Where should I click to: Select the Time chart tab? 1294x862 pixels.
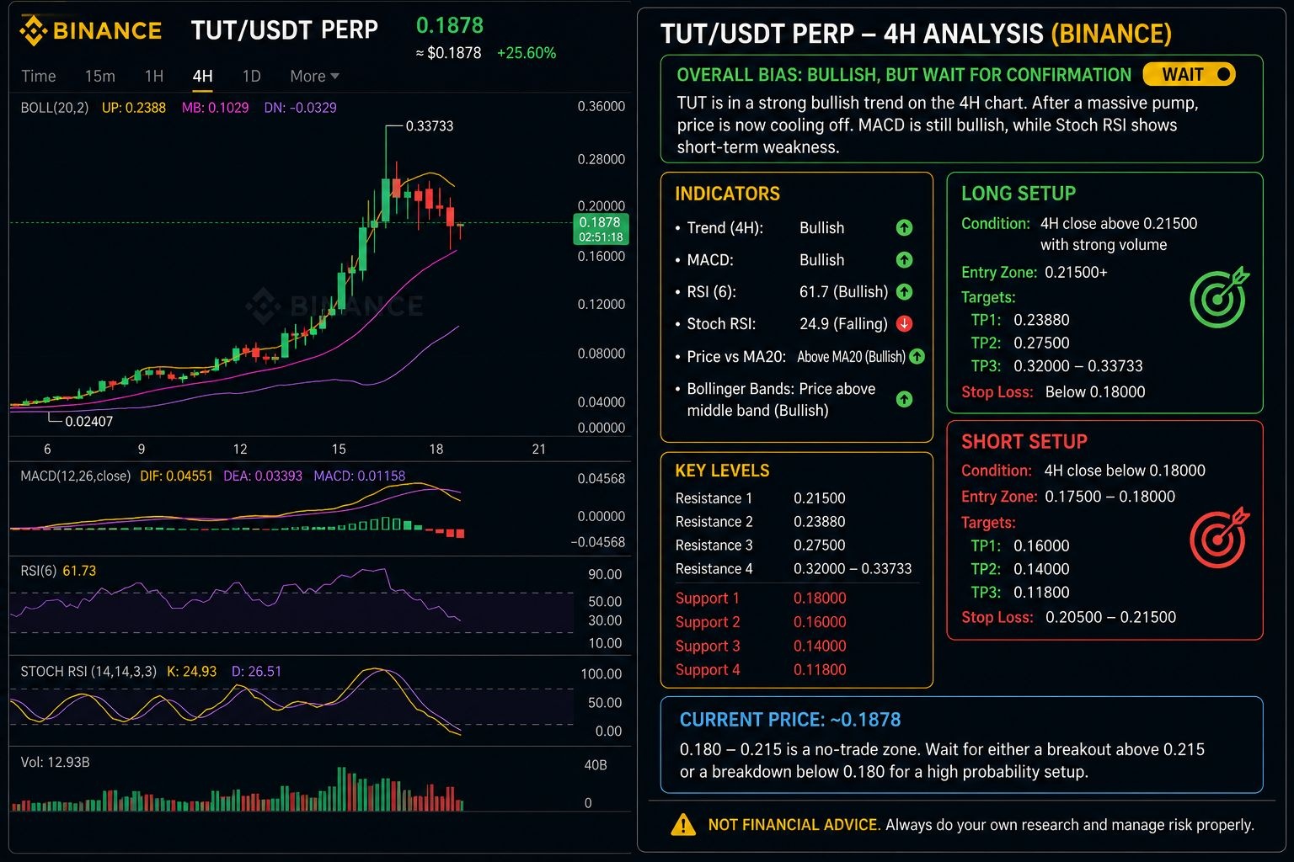(39, 76)
